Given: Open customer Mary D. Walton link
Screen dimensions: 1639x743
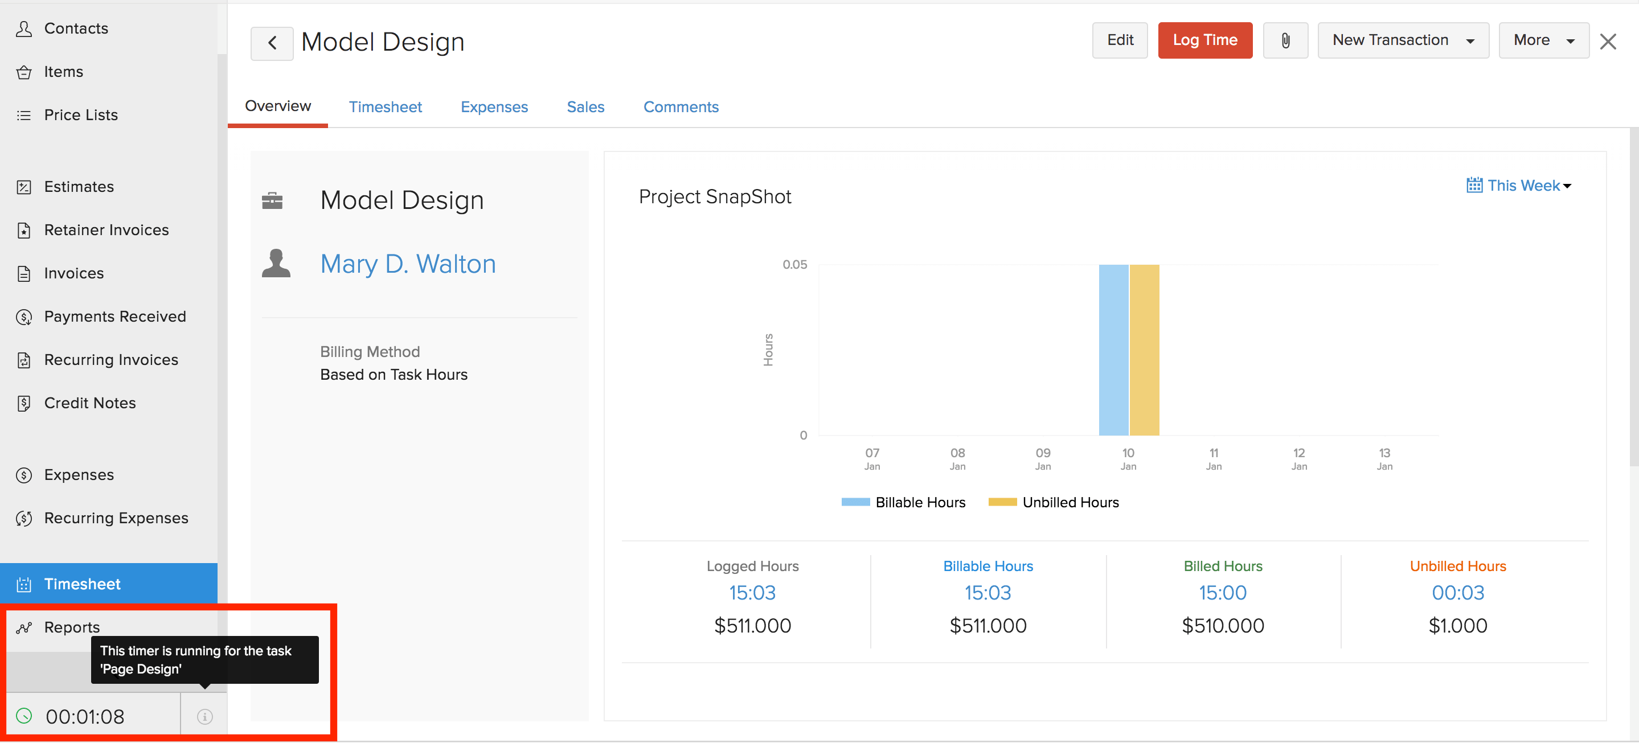Looking at the screenshot, I should click(x=408, y=264).
